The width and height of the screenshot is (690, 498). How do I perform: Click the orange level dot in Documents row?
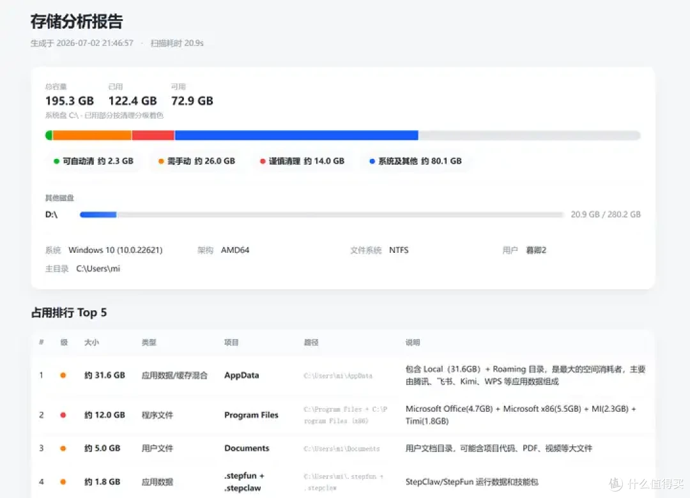pyautogui.click(x=63, y=448)
